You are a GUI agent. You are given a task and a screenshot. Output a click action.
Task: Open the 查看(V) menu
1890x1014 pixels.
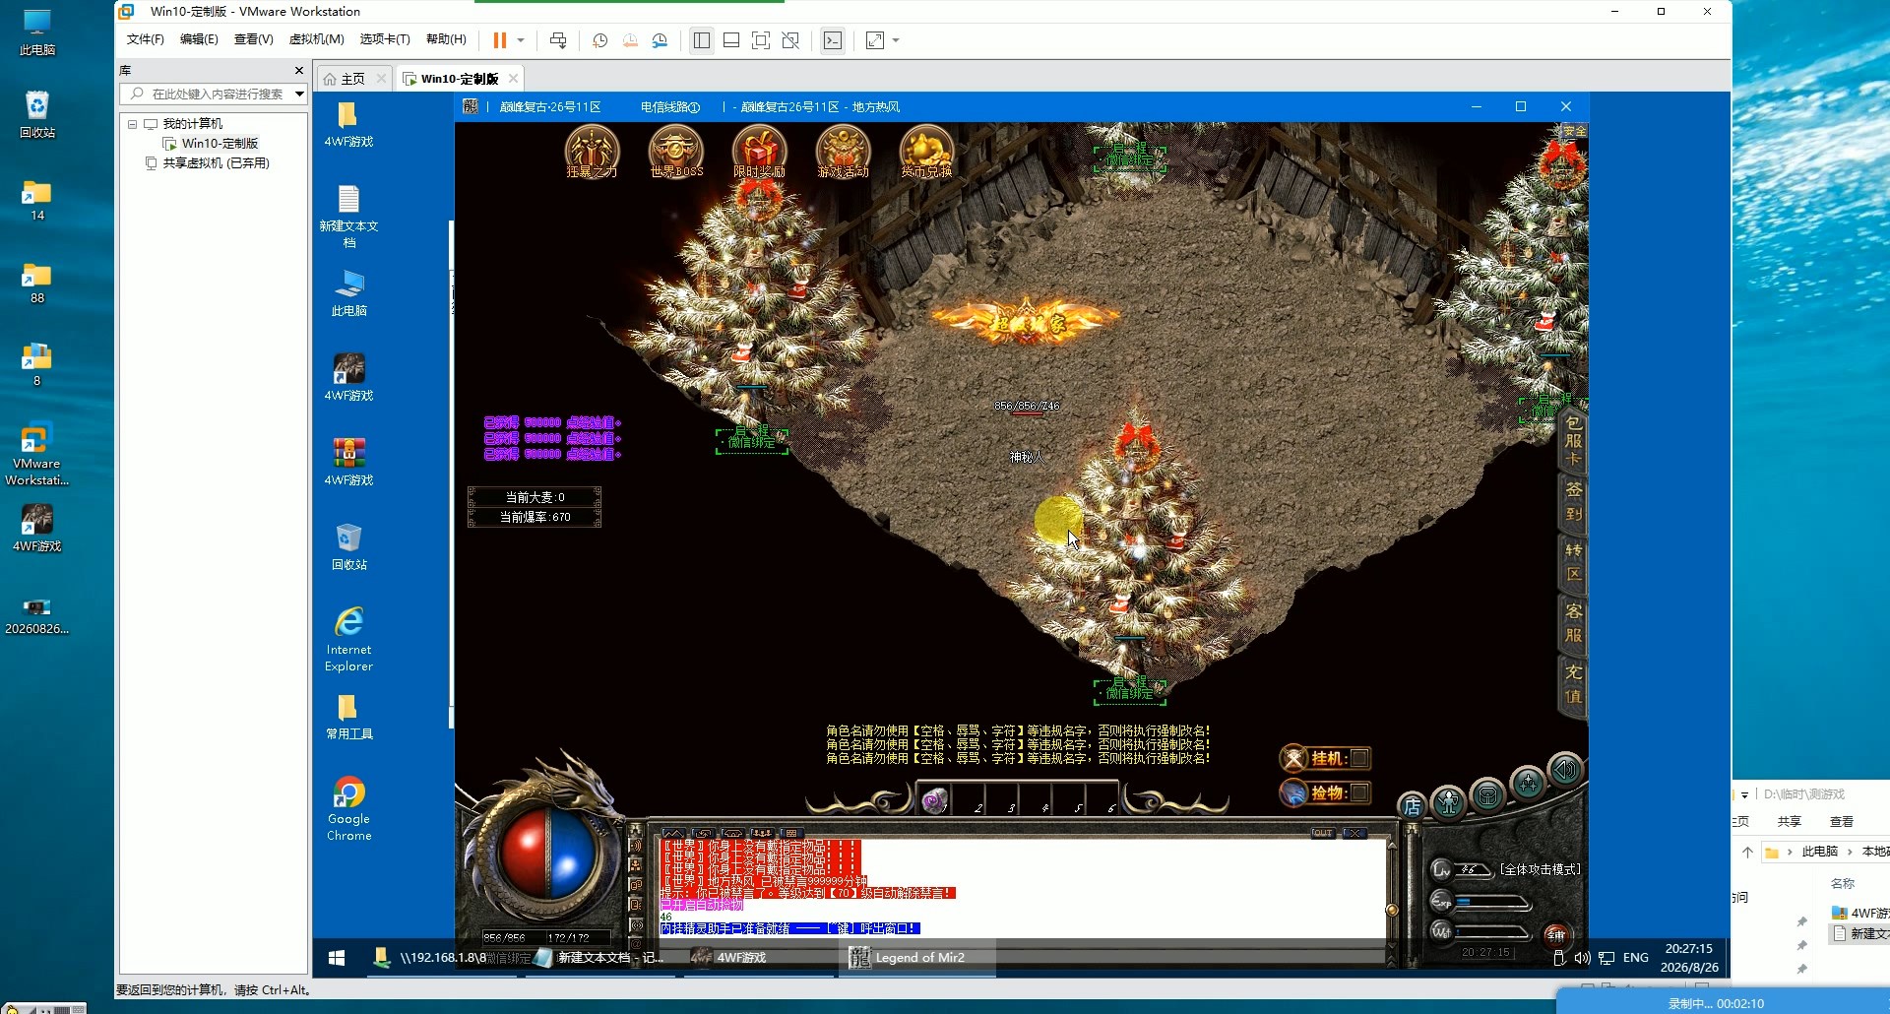pos(253,39)
